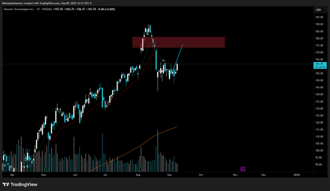Click the 1D interval label in legend
The width and height of the screenshot is (330, 191).
click(38, 9)
